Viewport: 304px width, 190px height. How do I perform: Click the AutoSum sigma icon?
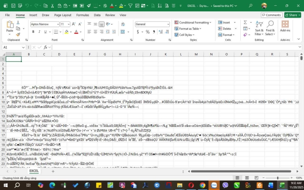click(x=246, y=23)
